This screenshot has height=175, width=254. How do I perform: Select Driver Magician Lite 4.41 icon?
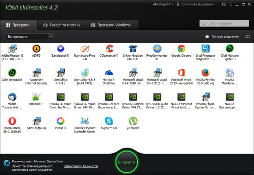(133, 48)
